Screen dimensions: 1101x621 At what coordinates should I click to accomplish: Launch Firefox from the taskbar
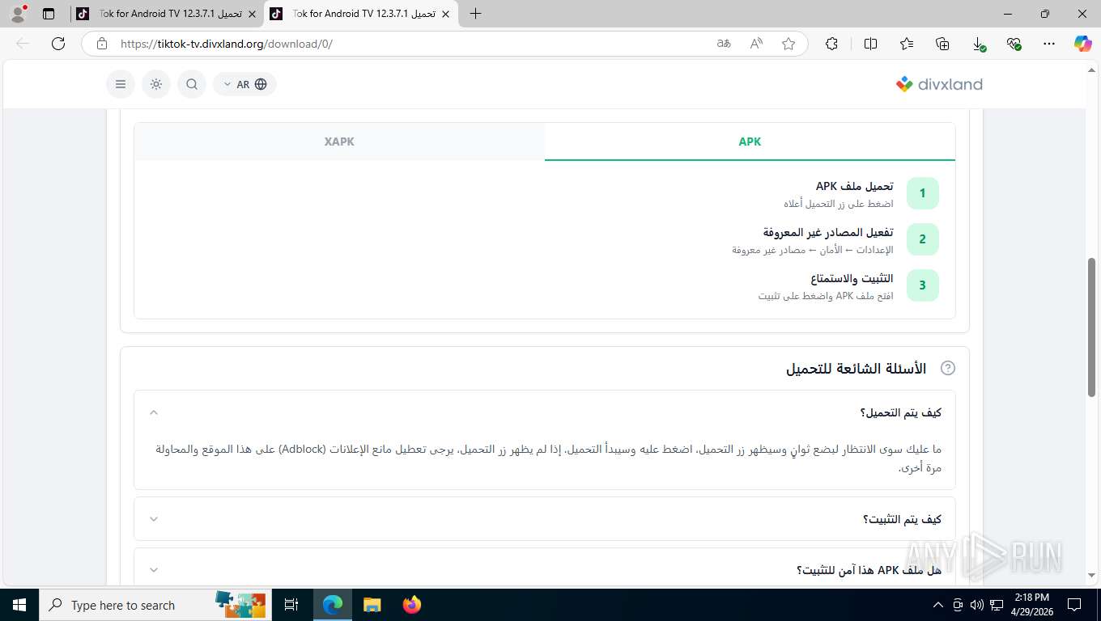(412, 605)
